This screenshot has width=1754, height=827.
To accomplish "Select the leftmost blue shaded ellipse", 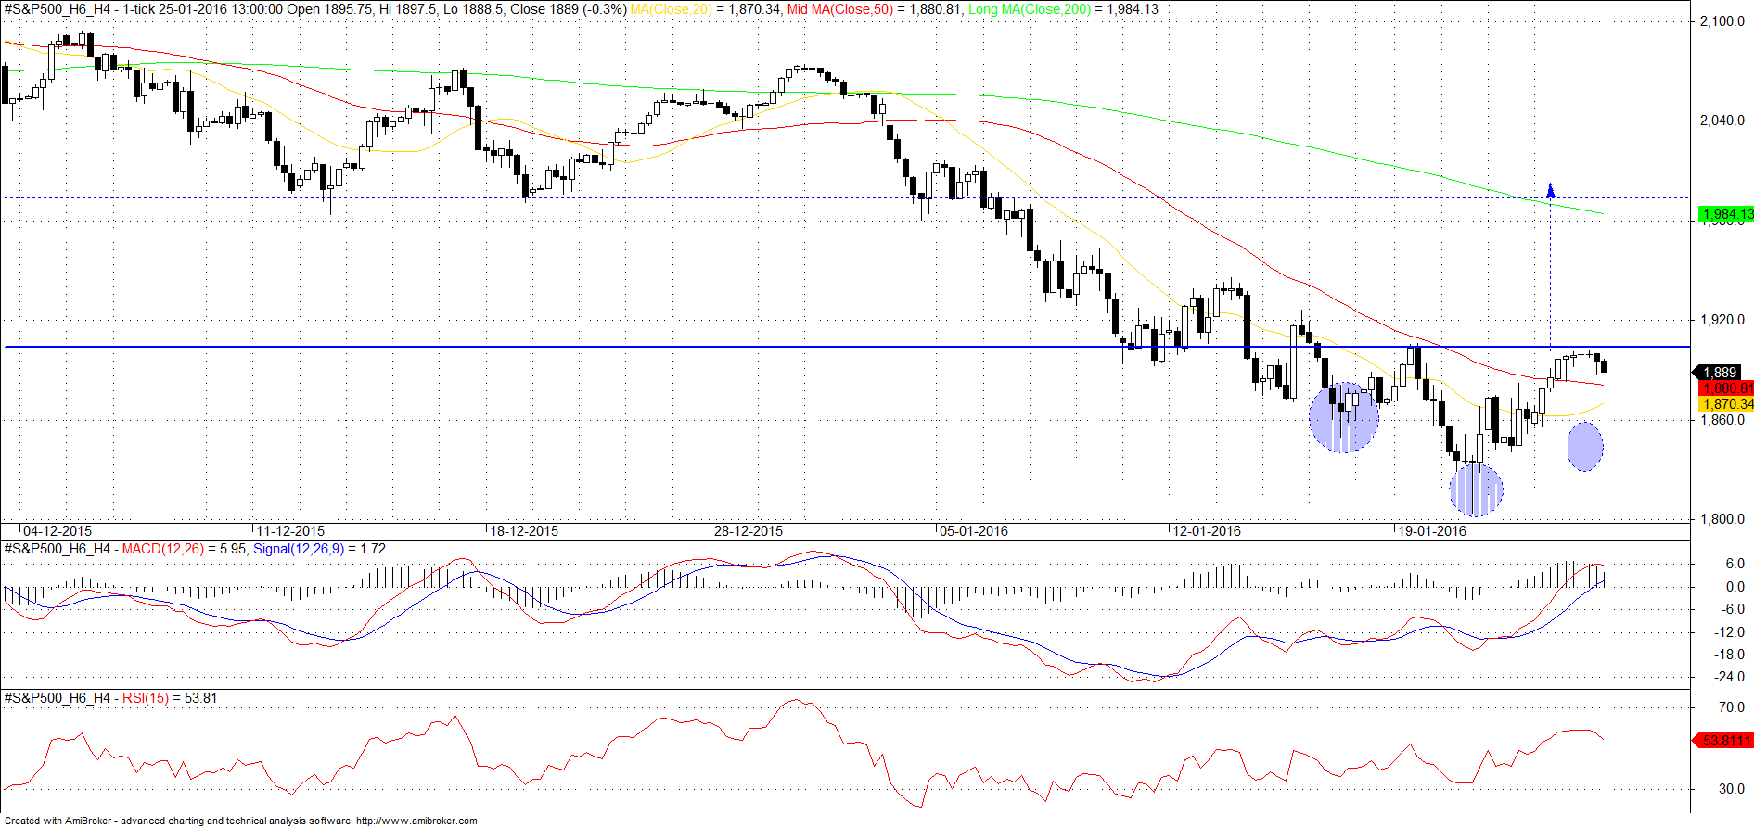I will pos(1343,417).
